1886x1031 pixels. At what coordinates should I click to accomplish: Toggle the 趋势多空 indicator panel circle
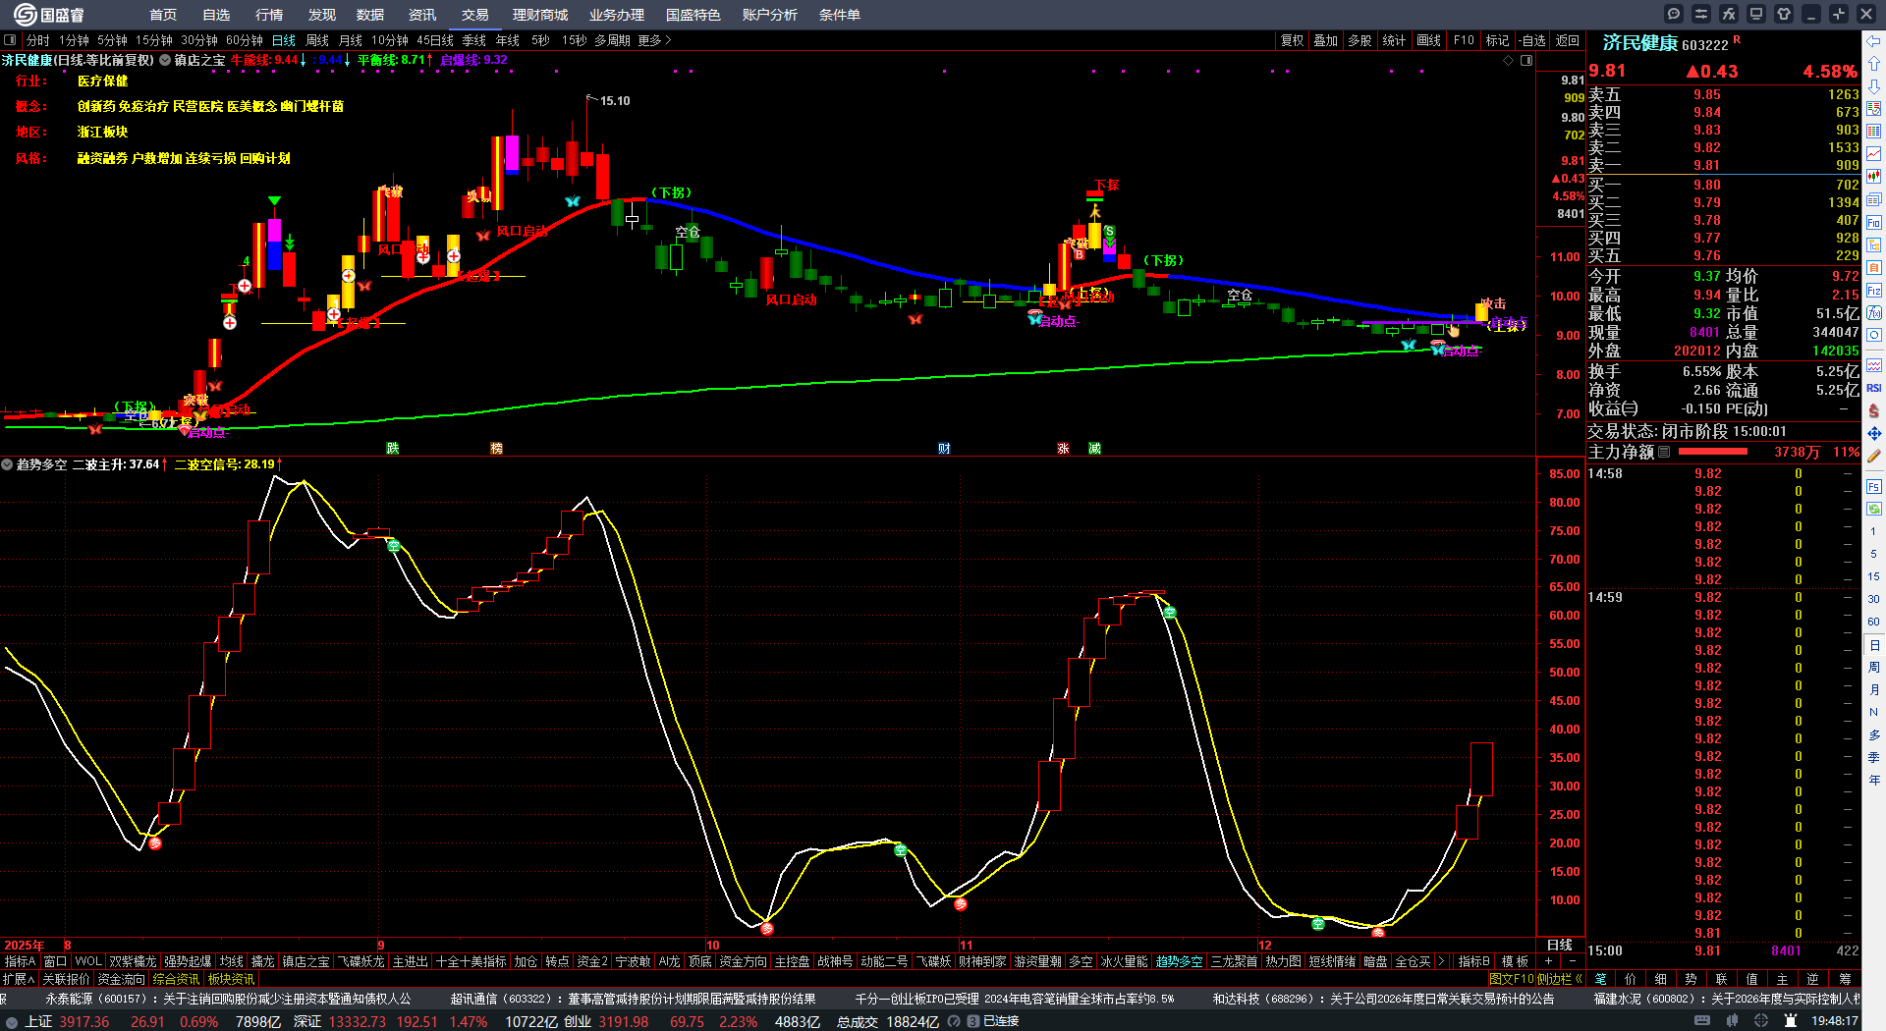(x=7, y=464)
